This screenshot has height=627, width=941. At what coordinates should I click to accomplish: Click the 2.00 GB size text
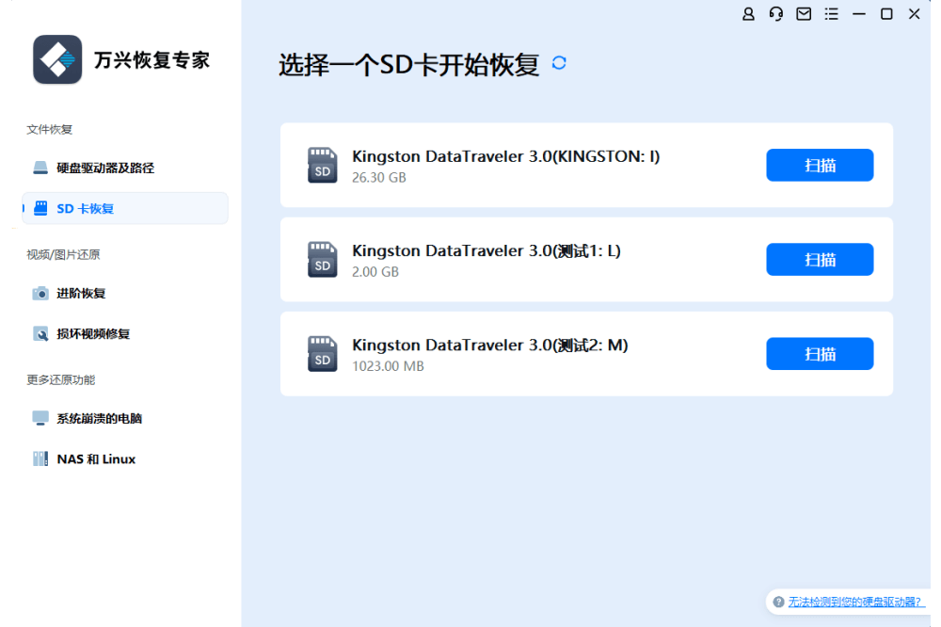[375, 272]
